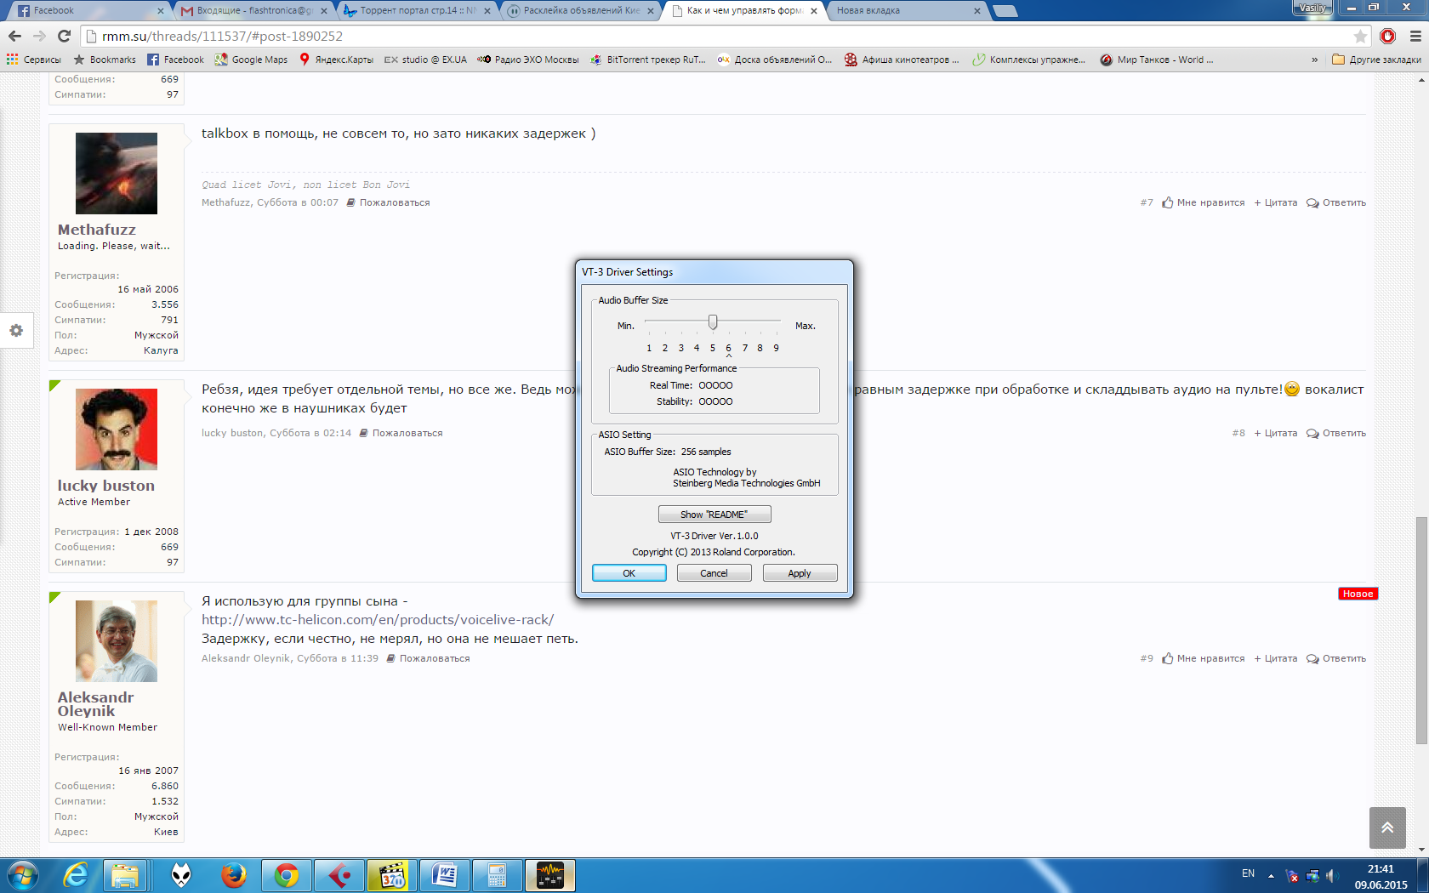Like post #9 with Мне нравится

click(1203, 658)
